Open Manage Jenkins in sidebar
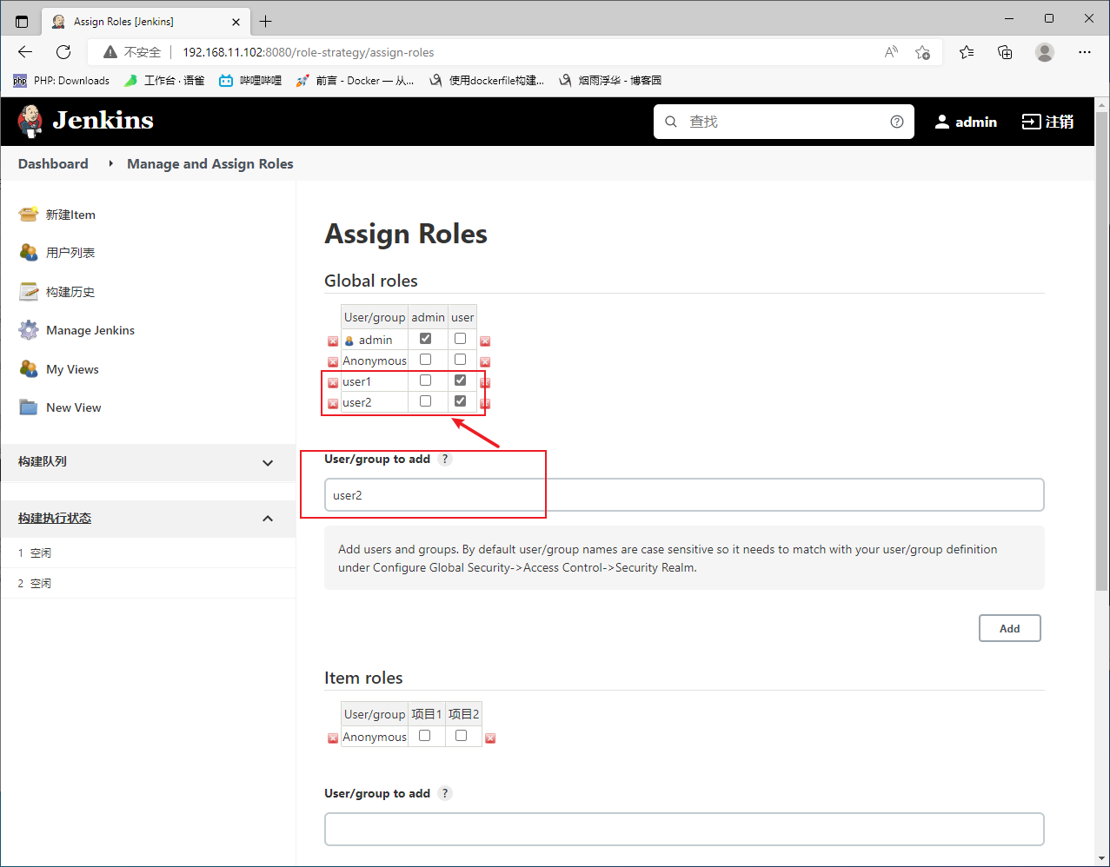The width and height of the screenshot is (1110, 867). coord(76,330)
